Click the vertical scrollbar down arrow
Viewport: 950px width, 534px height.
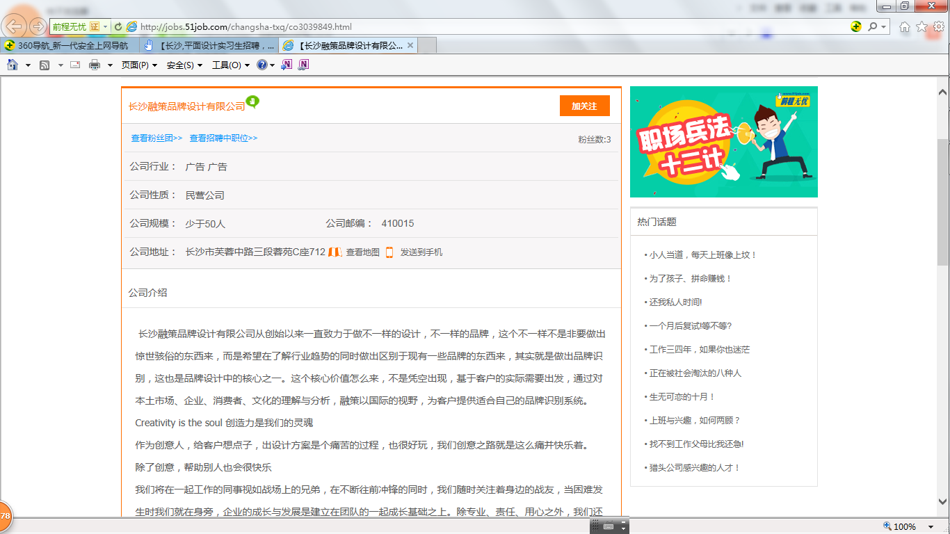943,501
